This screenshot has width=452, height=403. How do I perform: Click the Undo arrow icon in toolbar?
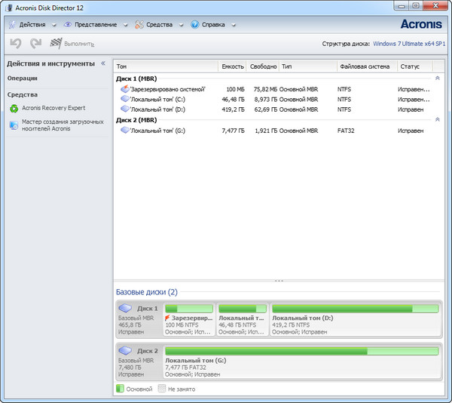(15, 45)
